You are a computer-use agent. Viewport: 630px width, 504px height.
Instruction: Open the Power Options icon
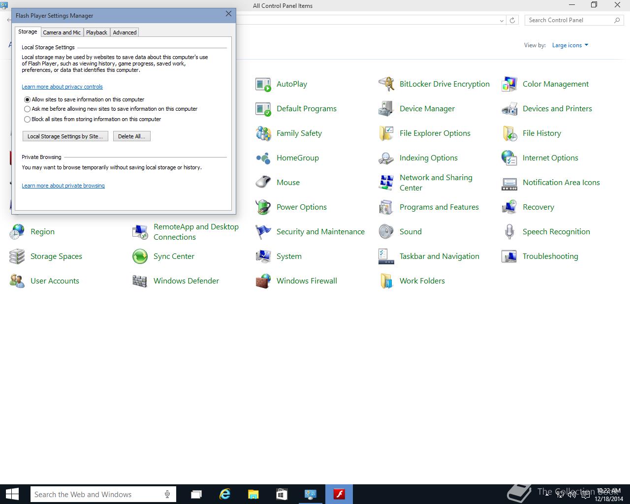(263, 207)
